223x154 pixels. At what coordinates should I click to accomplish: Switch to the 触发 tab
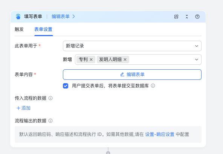[19, 29]
